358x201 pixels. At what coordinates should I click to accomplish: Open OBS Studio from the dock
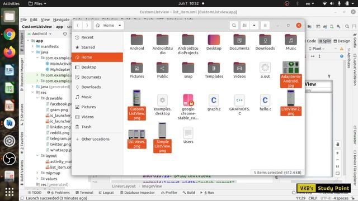click(x=10, y=159)
